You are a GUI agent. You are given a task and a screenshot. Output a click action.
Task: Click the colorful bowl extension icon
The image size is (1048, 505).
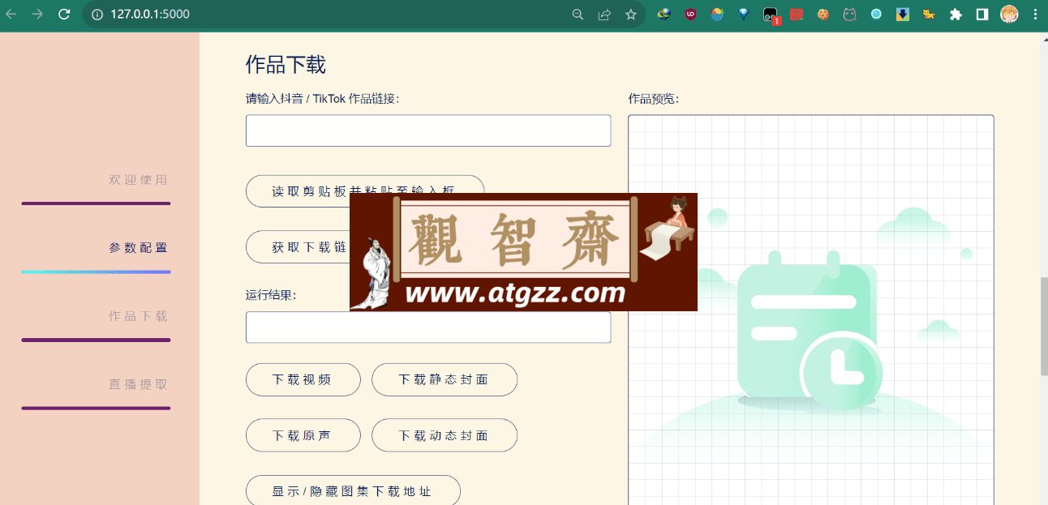pyautogui.click(x=717, y=14)
